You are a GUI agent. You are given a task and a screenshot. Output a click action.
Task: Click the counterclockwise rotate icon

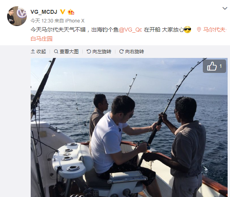tap(89, 52)
